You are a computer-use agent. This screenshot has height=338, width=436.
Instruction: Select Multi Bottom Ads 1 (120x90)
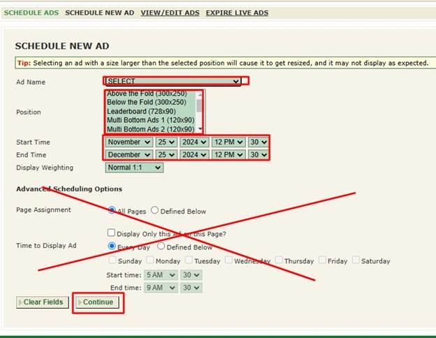pyautogui.click(x=151, y=120)
